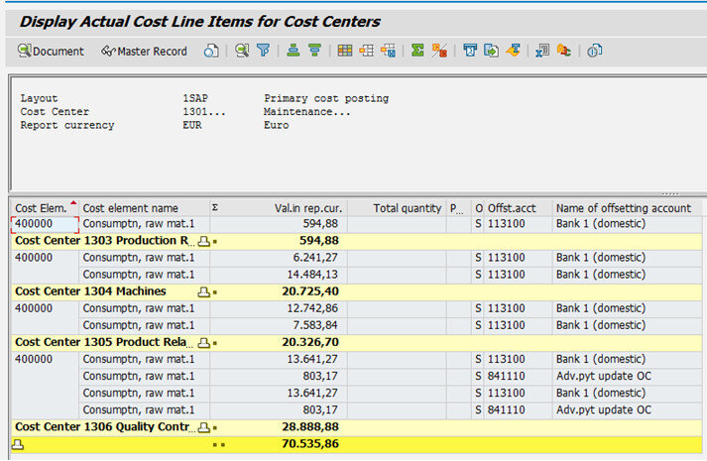The width and height of the screenshot is (707, 461).
Task: Click the Adv.pyt update OC cell
Action: tap(603, 377)
